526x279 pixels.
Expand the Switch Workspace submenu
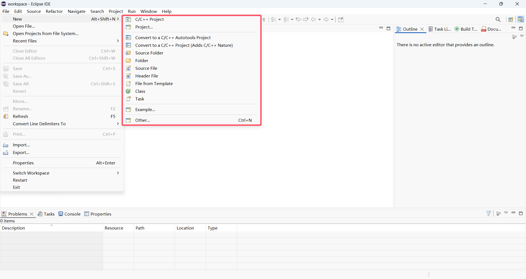(x=62, y=173)
